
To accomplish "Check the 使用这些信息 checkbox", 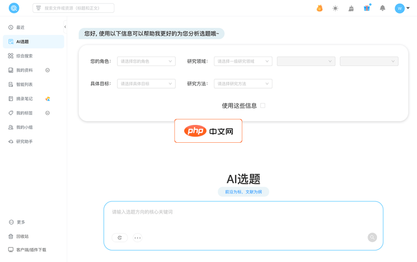I will tap(263, 106).
